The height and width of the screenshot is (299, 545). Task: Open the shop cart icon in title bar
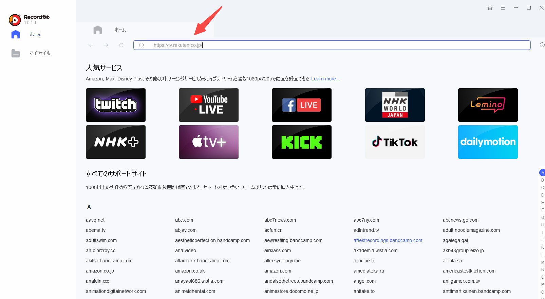click(490, 8)
